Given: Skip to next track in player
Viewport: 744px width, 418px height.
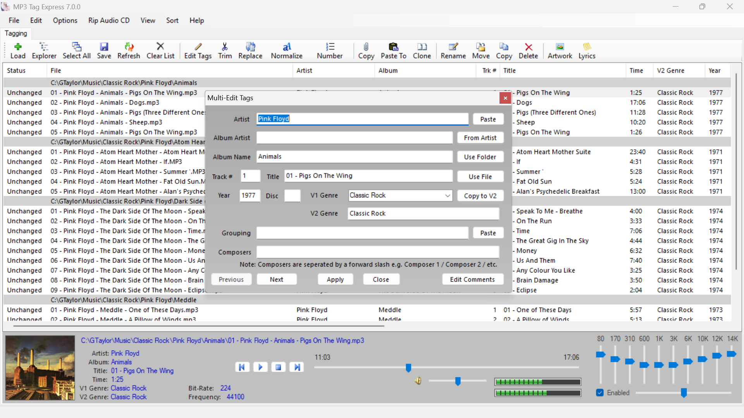Looking at the screenshot, I should coord(297,367).
